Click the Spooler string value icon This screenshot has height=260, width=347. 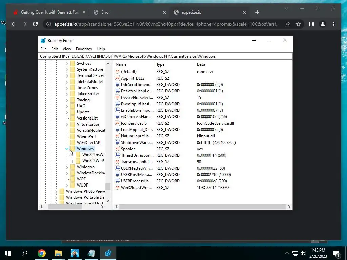pyautogui.click(x=118, y=149)
